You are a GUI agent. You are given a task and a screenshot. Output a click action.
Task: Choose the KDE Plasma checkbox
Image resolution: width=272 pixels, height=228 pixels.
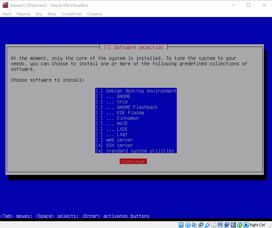click(136, 113)
